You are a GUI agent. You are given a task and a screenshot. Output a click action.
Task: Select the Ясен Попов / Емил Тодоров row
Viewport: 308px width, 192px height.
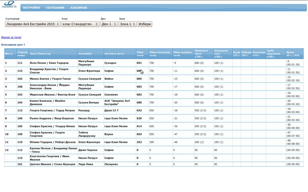point(49,63)
